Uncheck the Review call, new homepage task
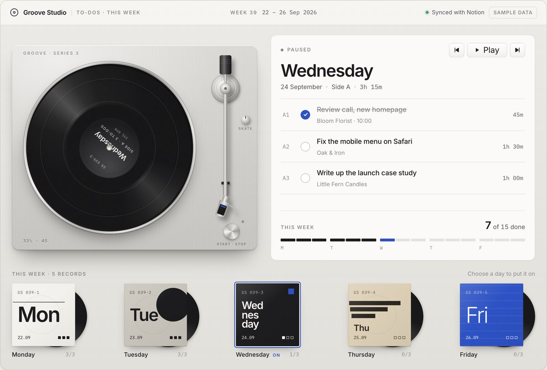Image resolution: width=547 pixels, height=370 pixels. [305, 115]
